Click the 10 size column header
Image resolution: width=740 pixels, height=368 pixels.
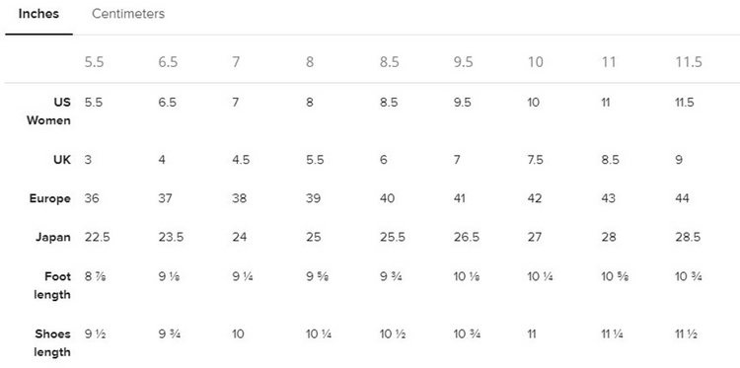(535, 62)
